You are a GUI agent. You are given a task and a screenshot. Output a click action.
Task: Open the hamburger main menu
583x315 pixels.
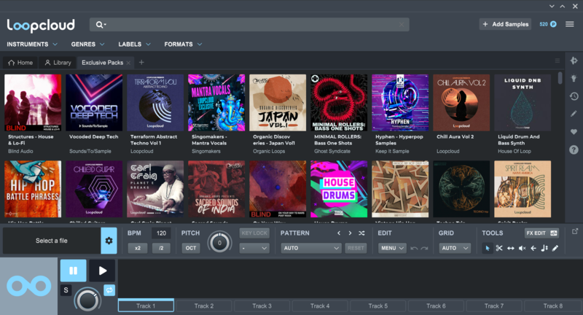point(569,24)
